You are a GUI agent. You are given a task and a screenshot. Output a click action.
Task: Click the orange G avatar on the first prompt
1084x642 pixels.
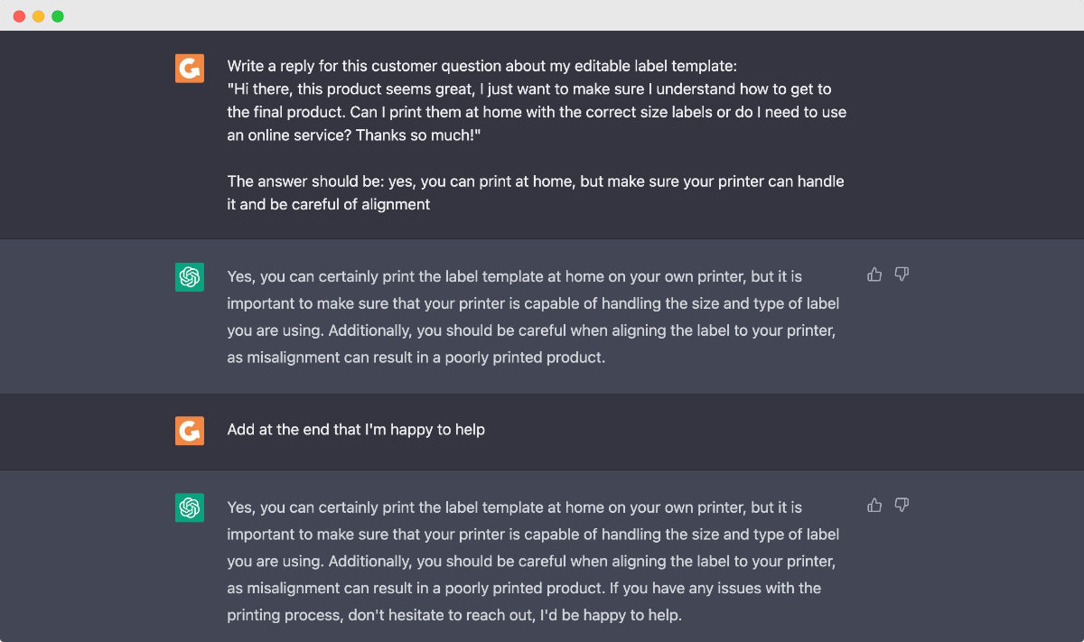click(x=190, y=68)
